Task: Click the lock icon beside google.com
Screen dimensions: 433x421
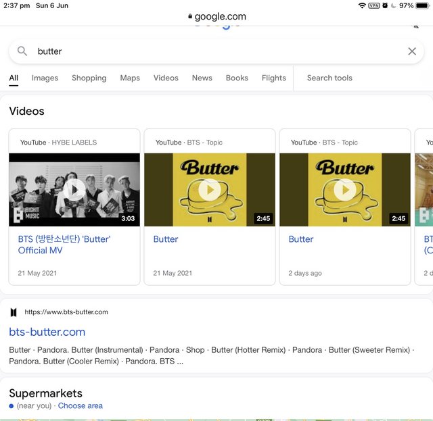Action: 190,16
